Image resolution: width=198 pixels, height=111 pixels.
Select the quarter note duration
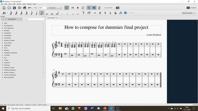point(37,13)
